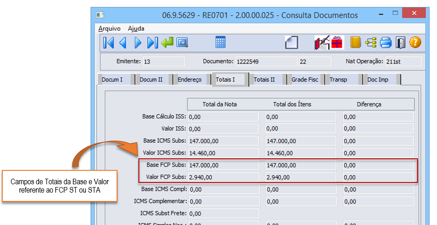This screenshot has width=437, height=225.
Task: Click the blank document page icon
Action: (292, 43)
